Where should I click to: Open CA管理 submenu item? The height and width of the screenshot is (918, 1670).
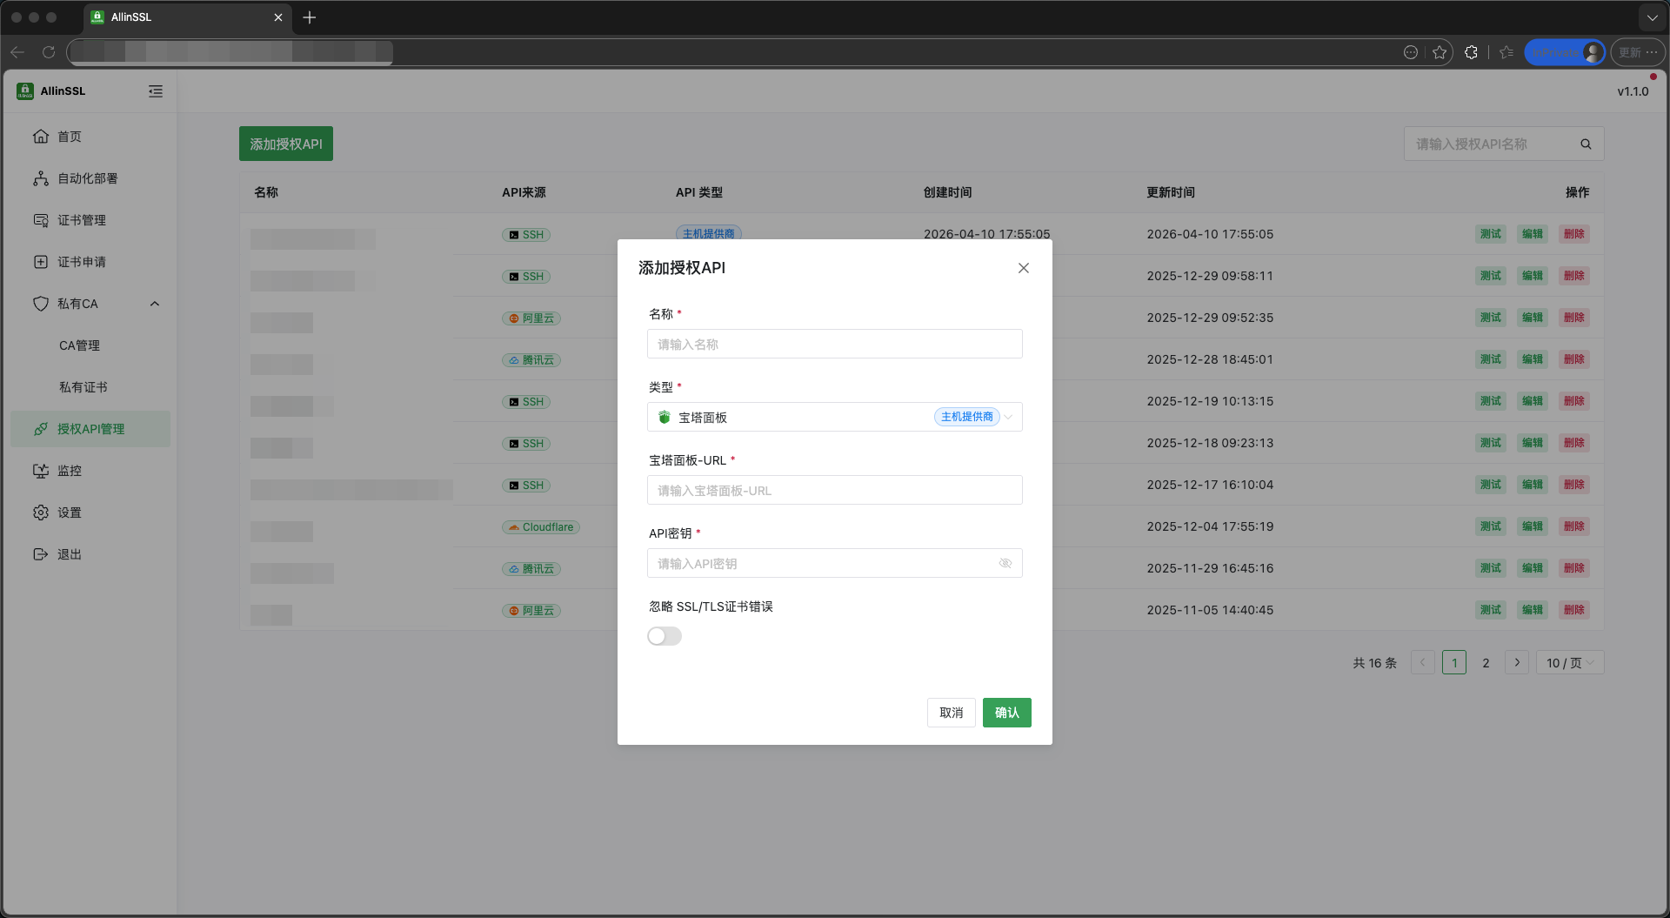click(x=90, y=345)
